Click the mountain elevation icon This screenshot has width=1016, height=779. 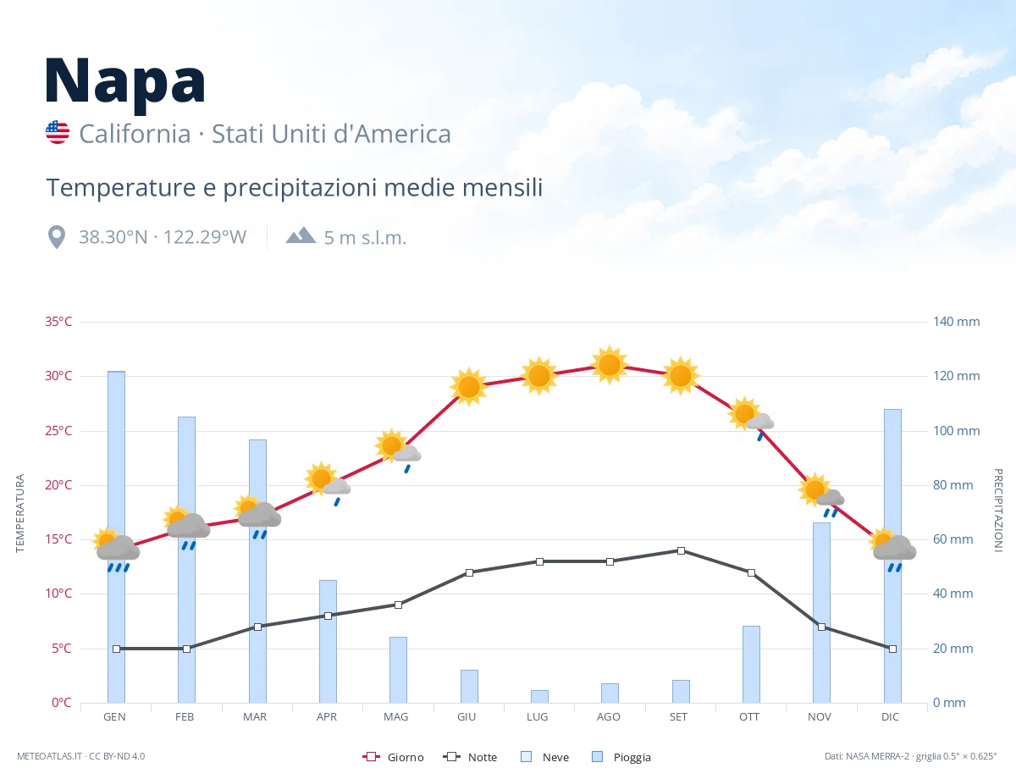(301, 235)
